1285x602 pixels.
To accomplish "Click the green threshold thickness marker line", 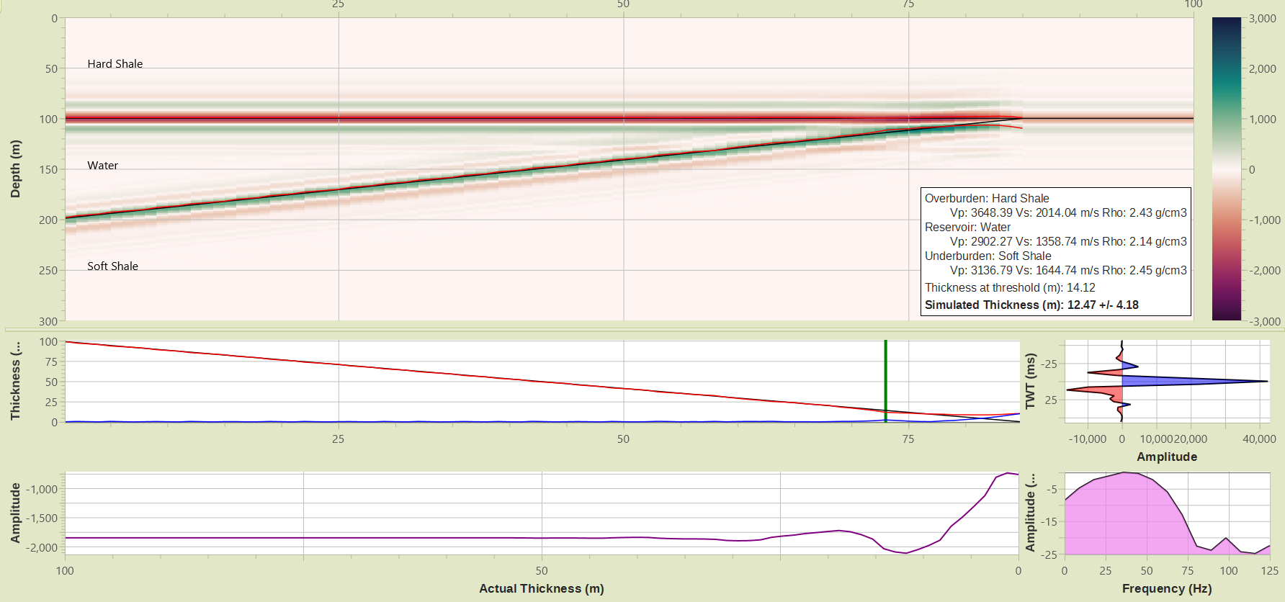I will tap(885, 381).
